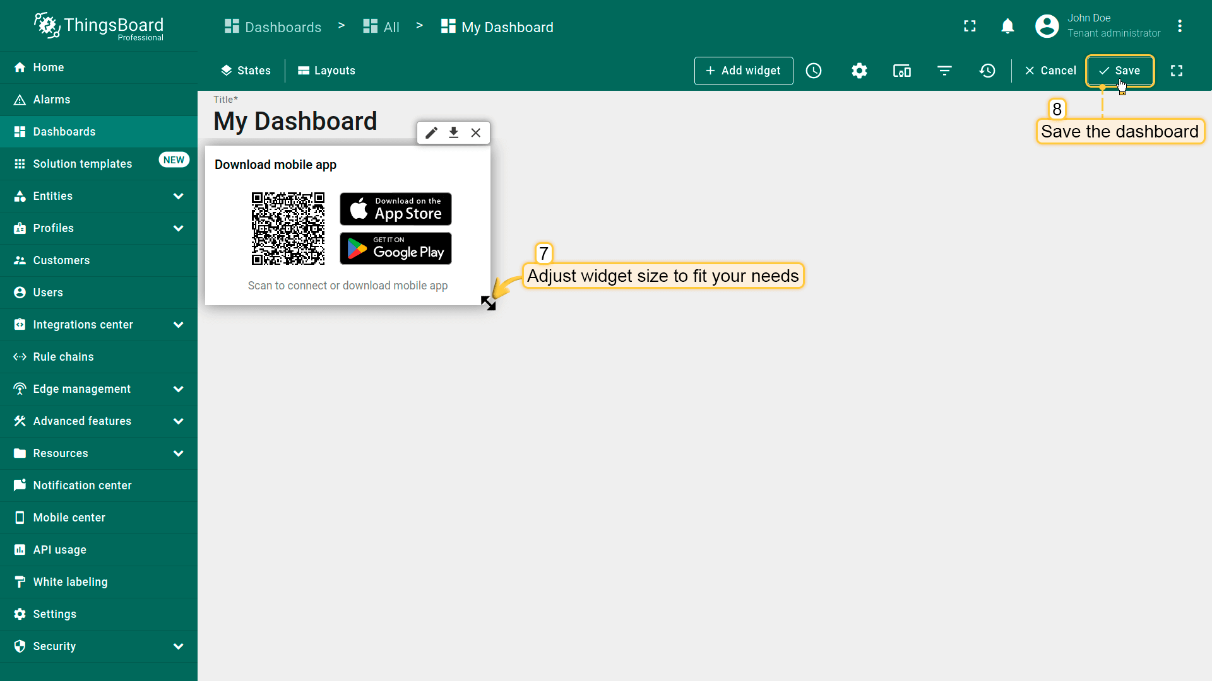Click the Add widget button

coord(743,71)
